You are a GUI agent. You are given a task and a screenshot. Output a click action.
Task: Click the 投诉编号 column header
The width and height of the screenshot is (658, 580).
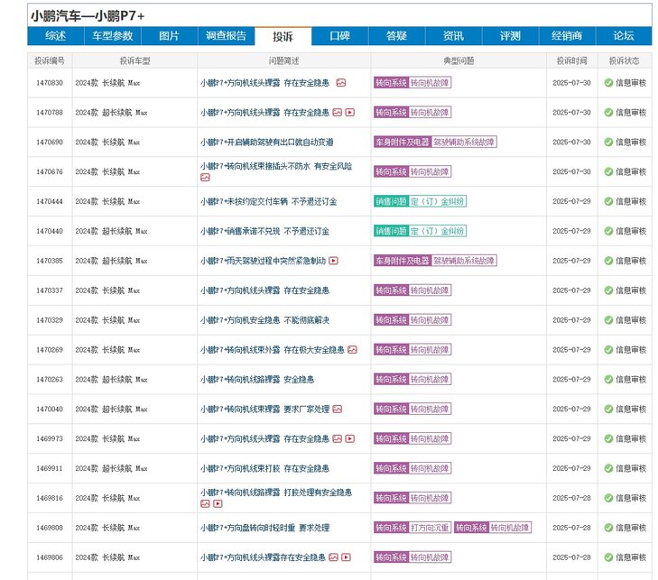point(50,60)
